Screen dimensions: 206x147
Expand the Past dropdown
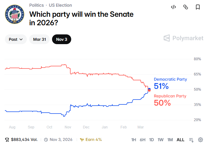click(16, 39)
